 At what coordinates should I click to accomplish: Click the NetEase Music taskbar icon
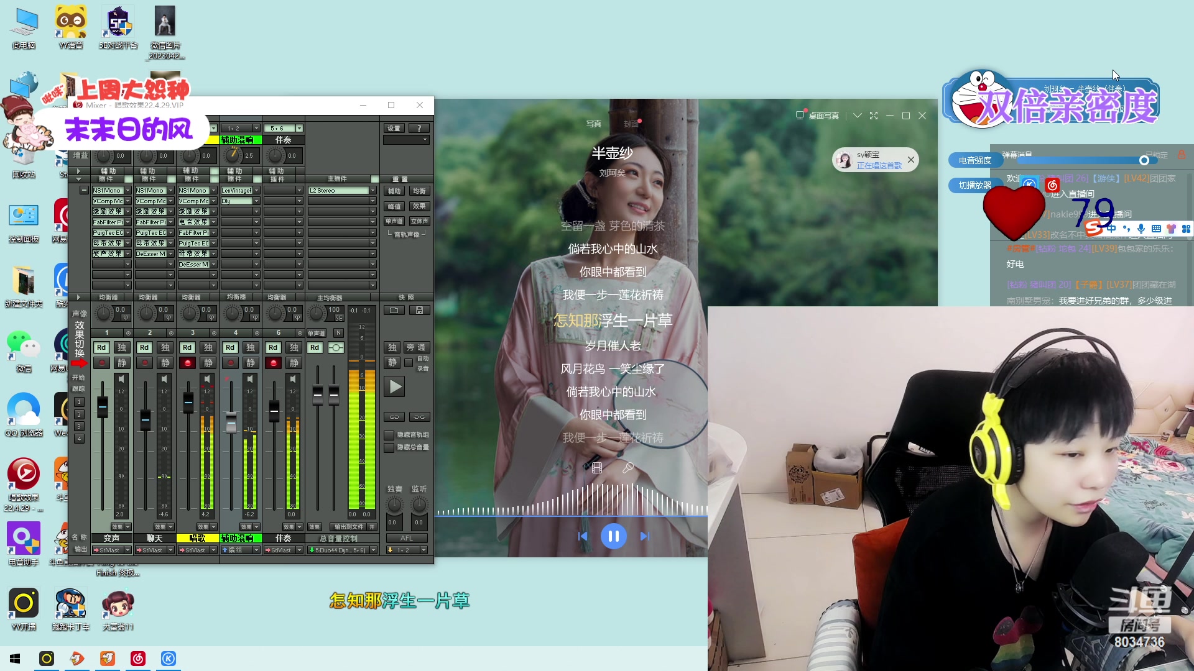click(x=138, y=659)
